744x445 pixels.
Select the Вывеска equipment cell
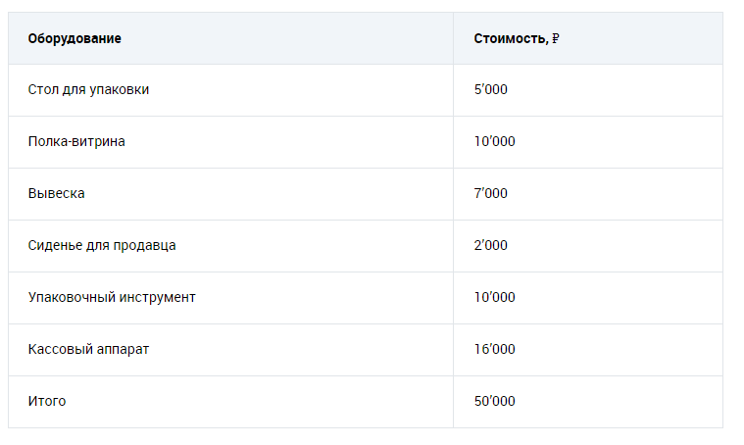click(57, 194)
